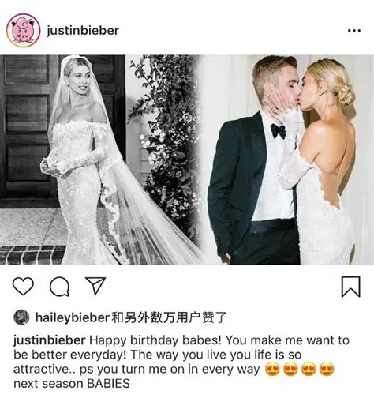374x398 pixels.
Task: Open haileybieber profile from likes line
Action: [x=73, y=317]
